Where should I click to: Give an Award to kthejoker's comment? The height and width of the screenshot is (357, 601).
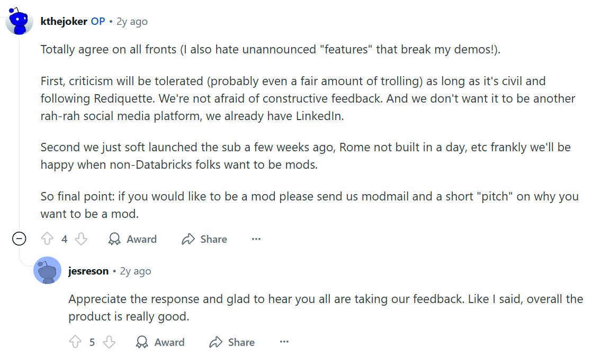(132, 239)
